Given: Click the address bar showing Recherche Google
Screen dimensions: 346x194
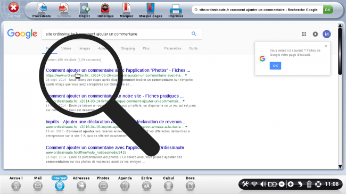Looking at the screenshot, I should click(257, 10).
